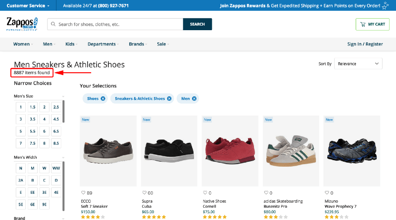This screenshot has width=396, height=220.
Task: Click the Men's Width list scrollbar
Action: pyautogui.click(x=63, y=186)
